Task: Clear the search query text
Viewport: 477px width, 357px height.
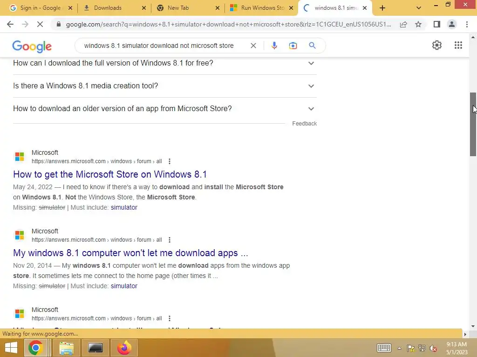Action: coord(253,46)
